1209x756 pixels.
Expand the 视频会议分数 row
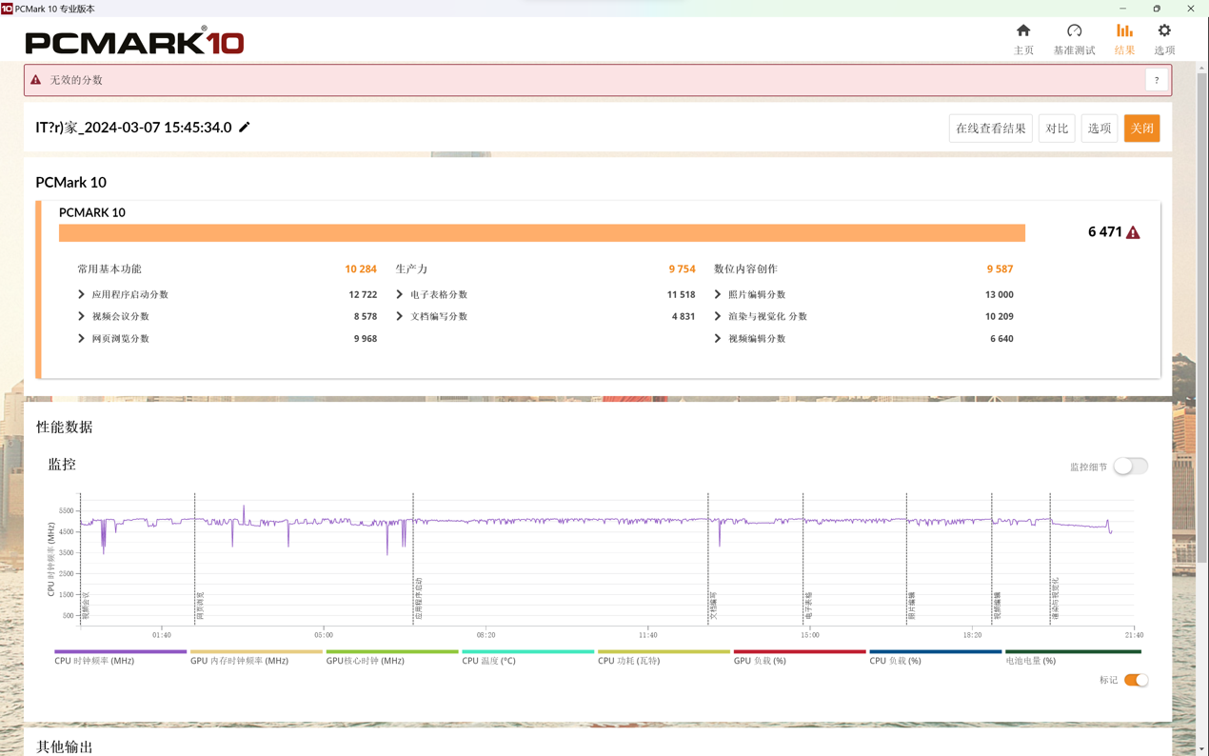pos(82,317)
